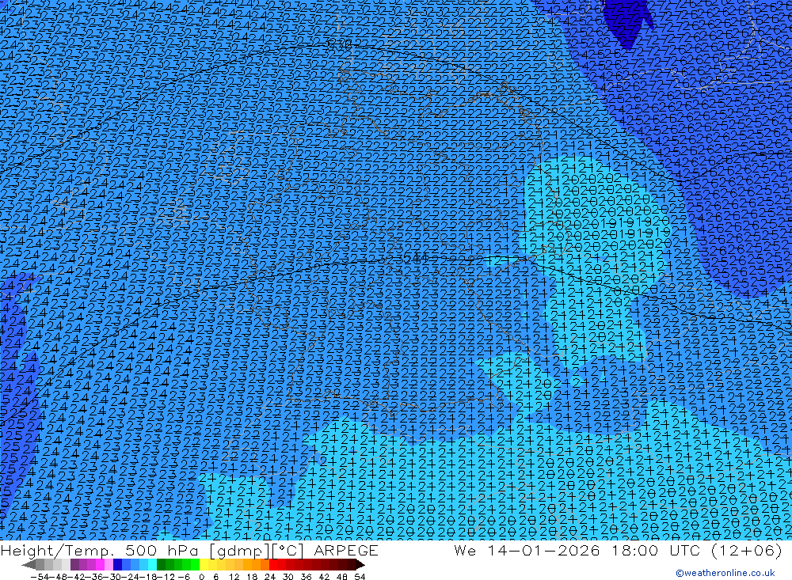Click the 'Height/Temp.' title text
The width and height of the screenshot is (792, 580).
tap(58, 551)
